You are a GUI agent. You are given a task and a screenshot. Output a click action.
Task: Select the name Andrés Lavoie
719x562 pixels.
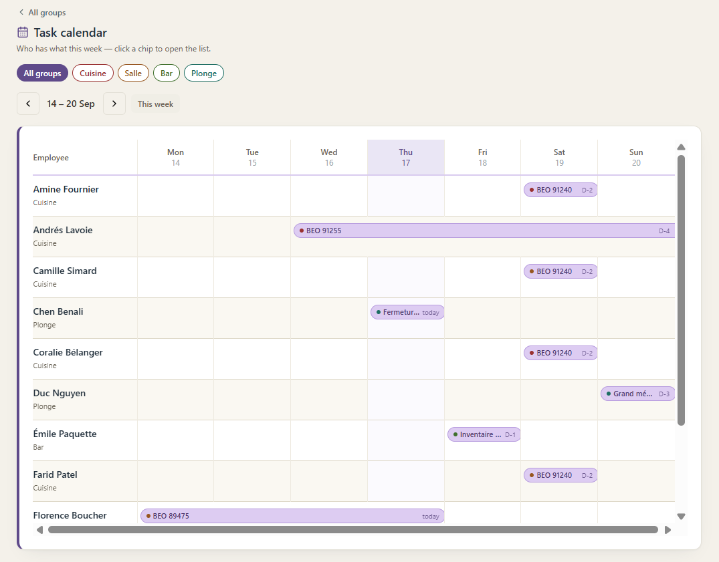(63, 230)
